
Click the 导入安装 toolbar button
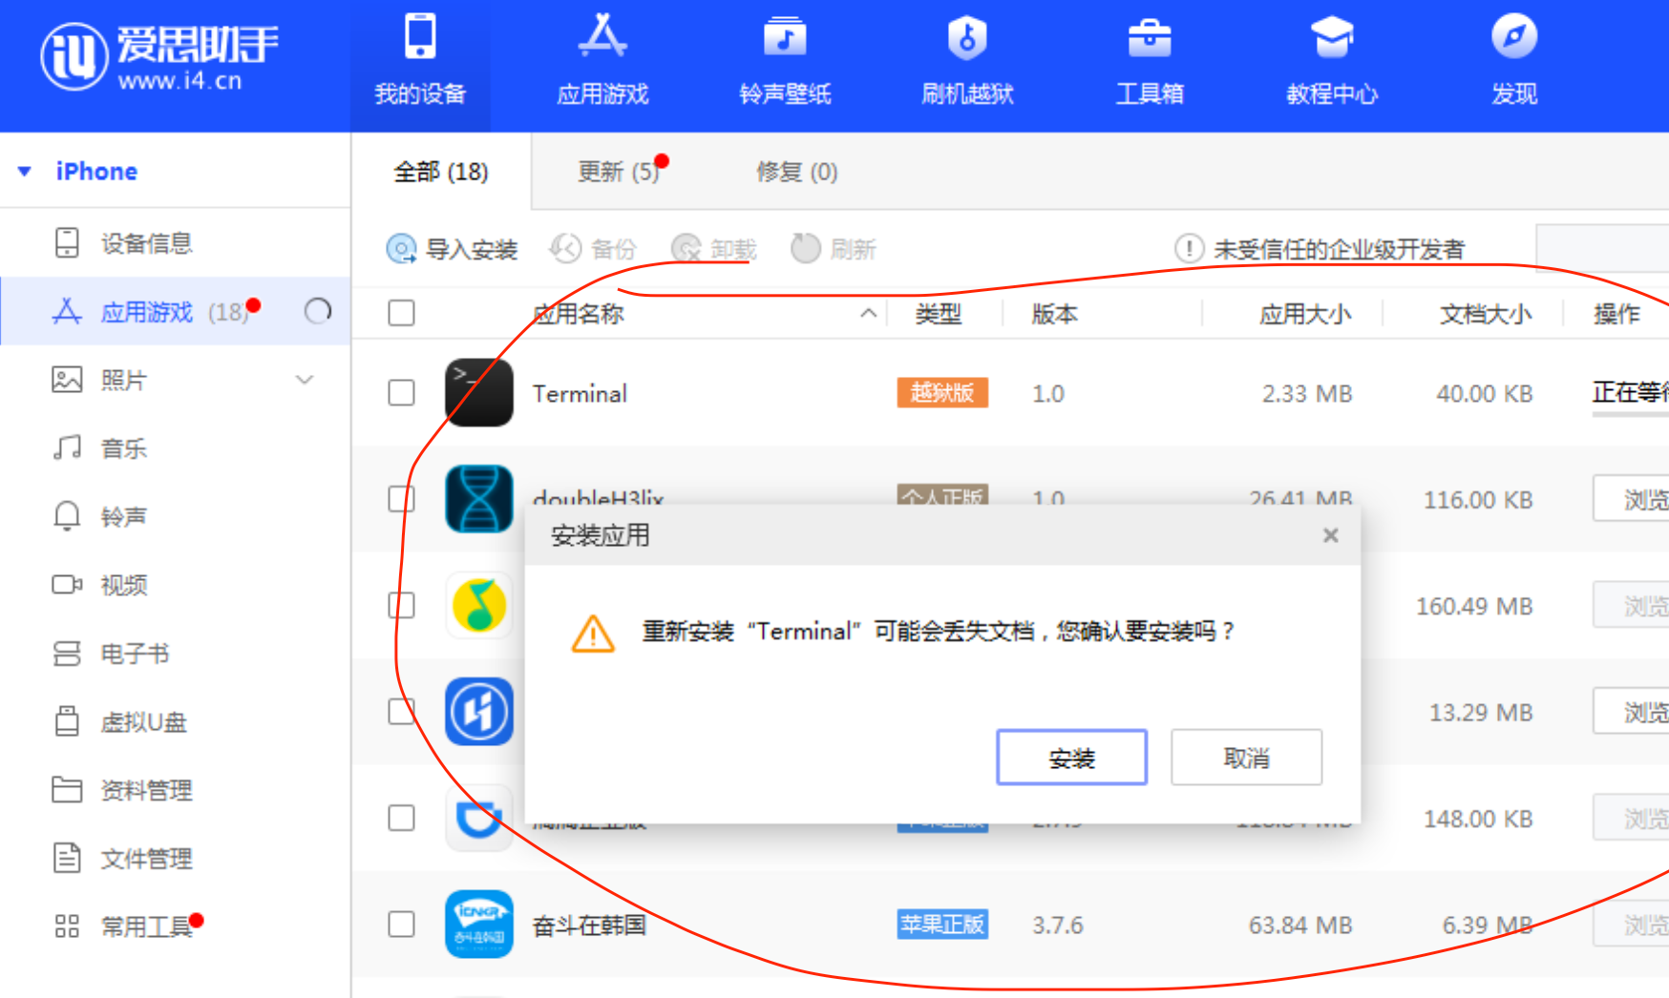click(452, 249)
